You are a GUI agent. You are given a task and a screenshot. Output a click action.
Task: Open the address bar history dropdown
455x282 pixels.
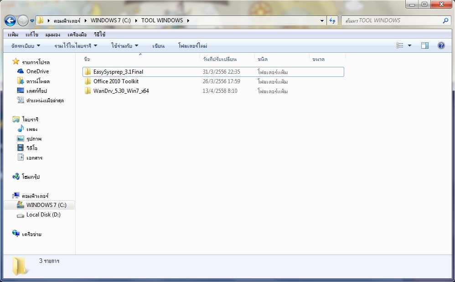322,20
